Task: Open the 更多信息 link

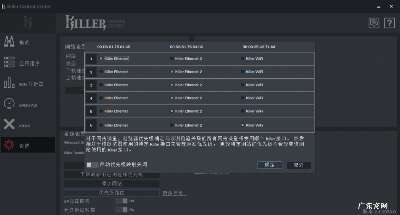Action: (174, 193)
